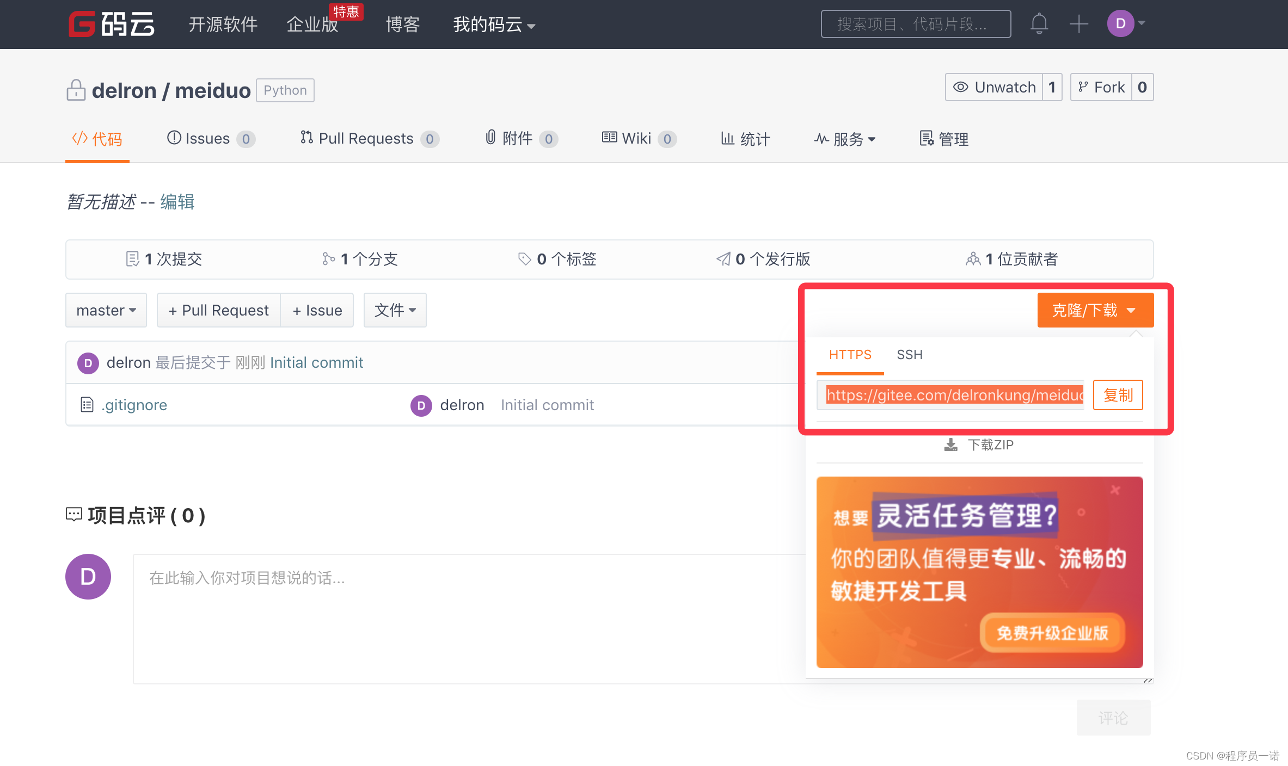Image resolution: width=1288 pixels, height=766 pixels.
Task: Click the 复制 copy button
Action: 1118,395
